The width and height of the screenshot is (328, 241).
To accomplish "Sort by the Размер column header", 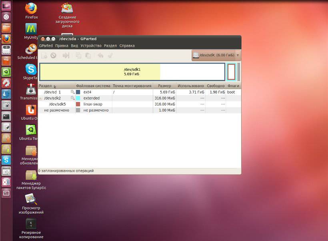I will 164,86.
